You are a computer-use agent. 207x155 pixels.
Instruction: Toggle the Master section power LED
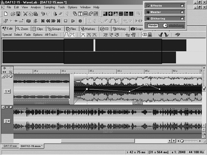point(148,12)
